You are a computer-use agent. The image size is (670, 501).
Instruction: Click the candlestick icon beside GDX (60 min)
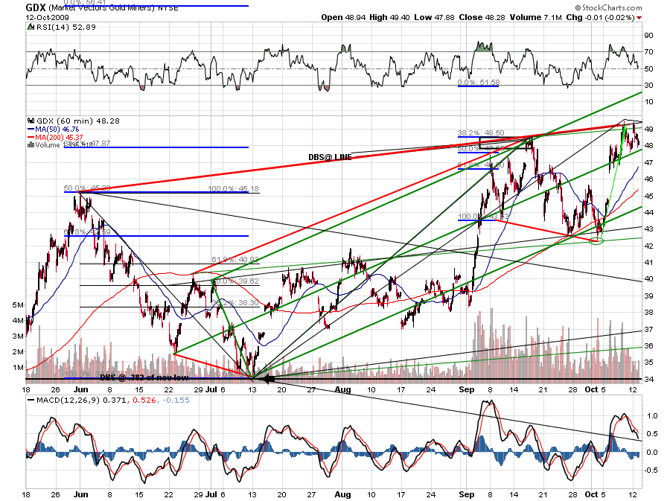(x=31, y=121)
